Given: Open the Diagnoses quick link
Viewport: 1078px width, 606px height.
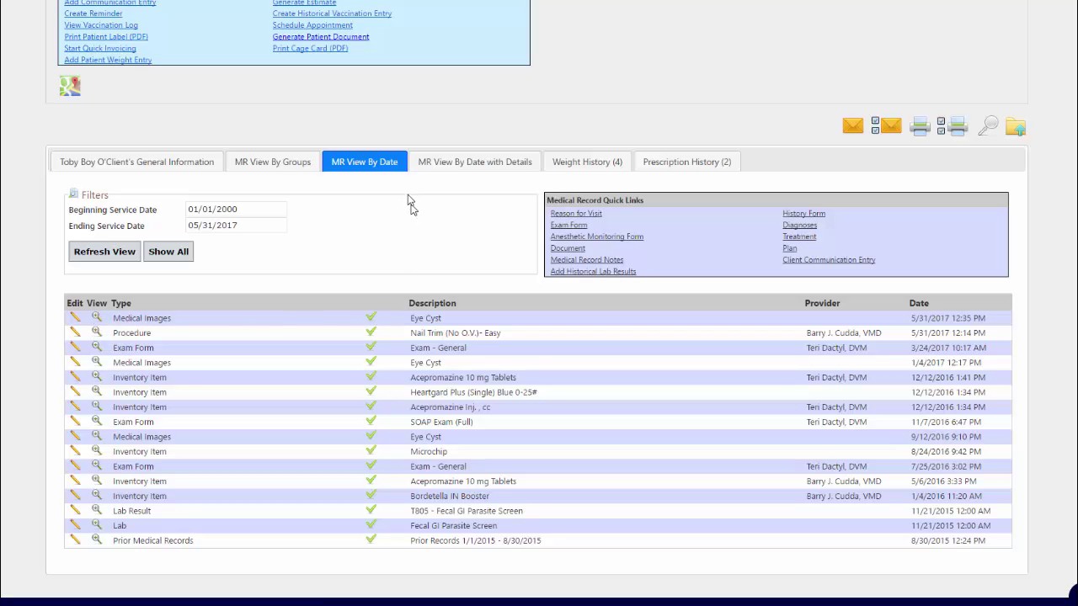Looking at the screenshot, I should tap(800, 225).
